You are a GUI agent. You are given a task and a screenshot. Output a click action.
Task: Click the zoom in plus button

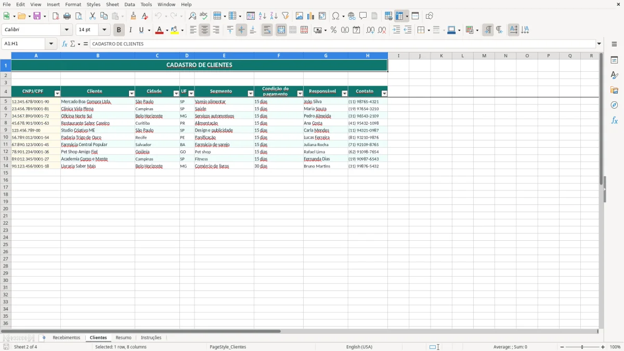pos(603,347)
